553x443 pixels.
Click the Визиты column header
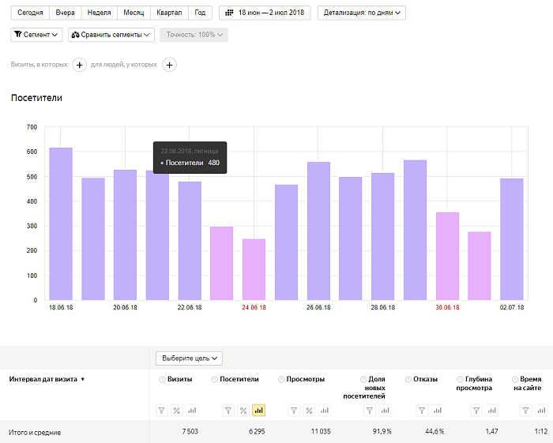coord(180,379)
